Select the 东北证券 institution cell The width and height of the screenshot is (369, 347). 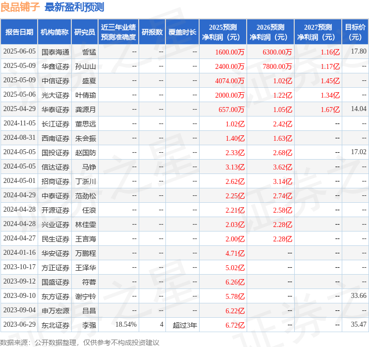pos(55,325)
